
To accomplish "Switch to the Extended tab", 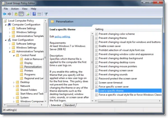I will click(56, 105).
